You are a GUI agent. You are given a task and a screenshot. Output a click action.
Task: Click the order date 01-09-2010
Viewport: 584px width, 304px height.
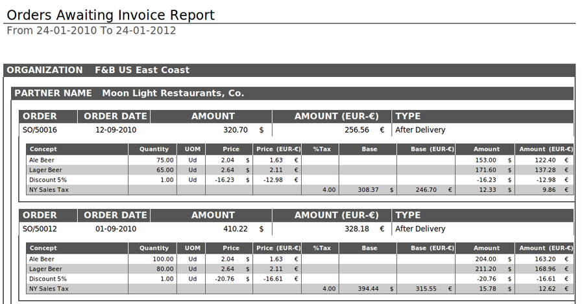(x=116, y=228)
